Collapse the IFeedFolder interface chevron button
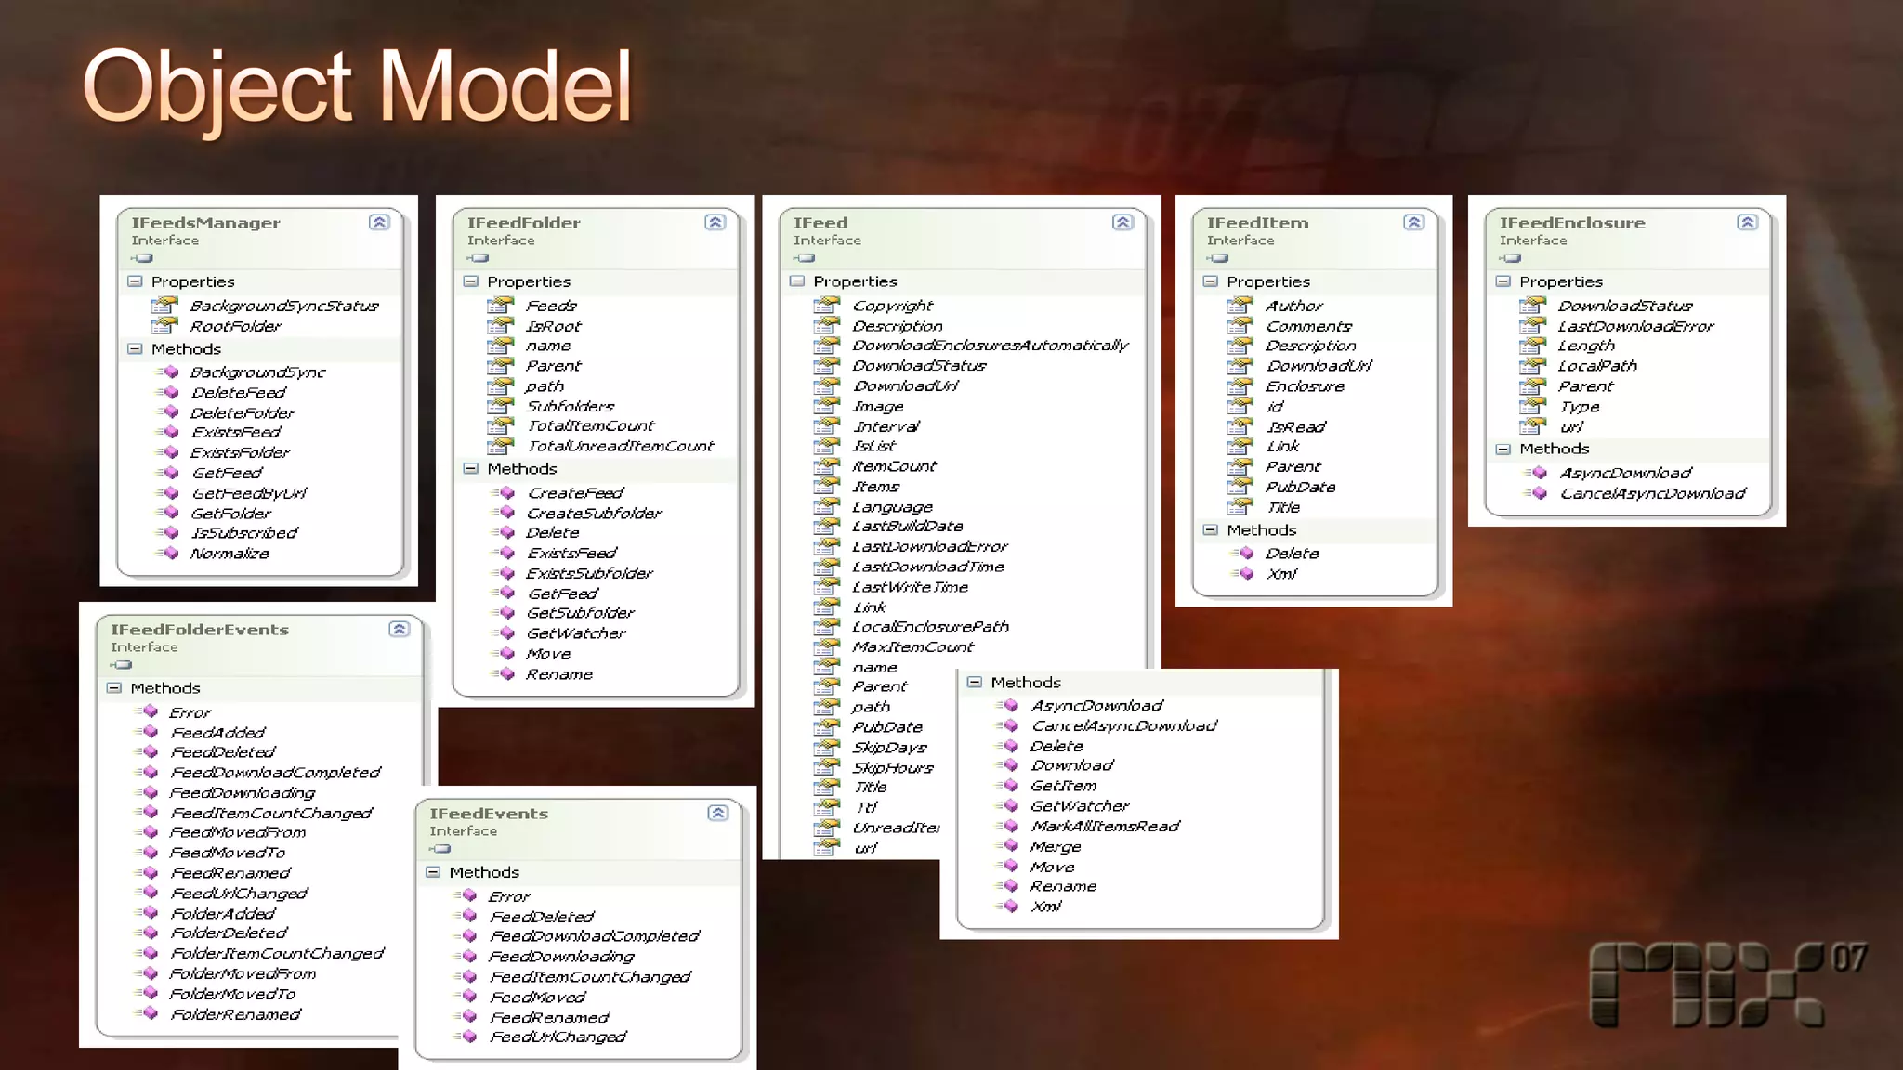 tap(715, 222)
